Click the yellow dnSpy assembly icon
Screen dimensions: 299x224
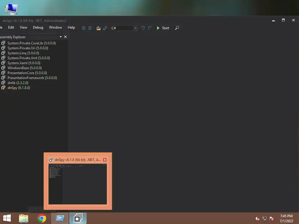pyautogui.click(x=3, y=87)
